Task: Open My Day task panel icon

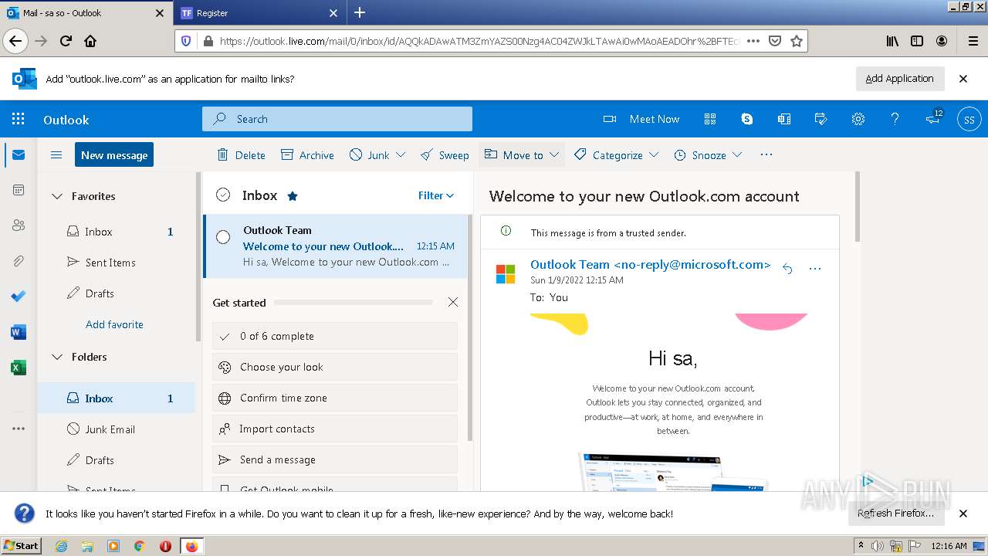Action: click(821, 119)
